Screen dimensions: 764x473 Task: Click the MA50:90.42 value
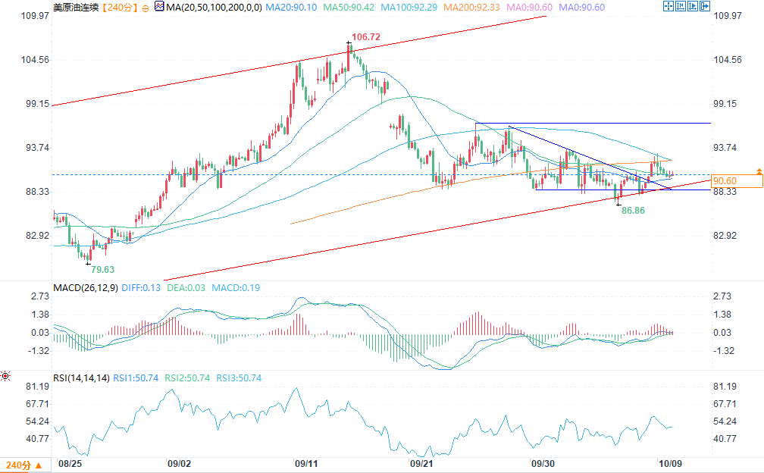point(349,8)
